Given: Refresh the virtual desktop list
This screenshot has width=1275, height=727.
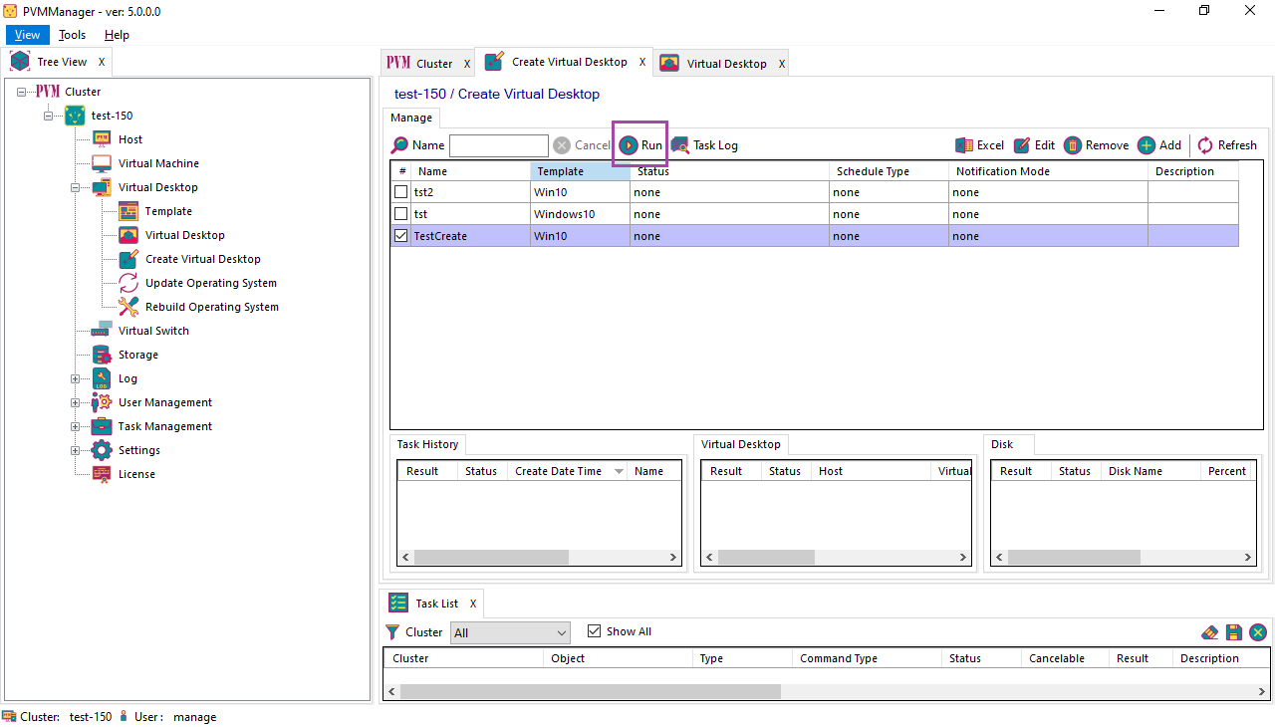Looking at the screenshot, I should click(1227, 145).
